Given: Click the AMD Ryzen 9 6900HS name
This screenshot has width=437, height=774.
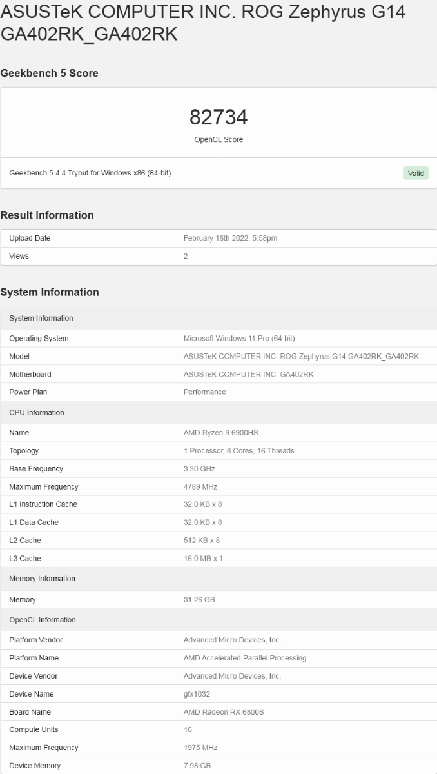Looking at the screenshot, I should point(220,433).
